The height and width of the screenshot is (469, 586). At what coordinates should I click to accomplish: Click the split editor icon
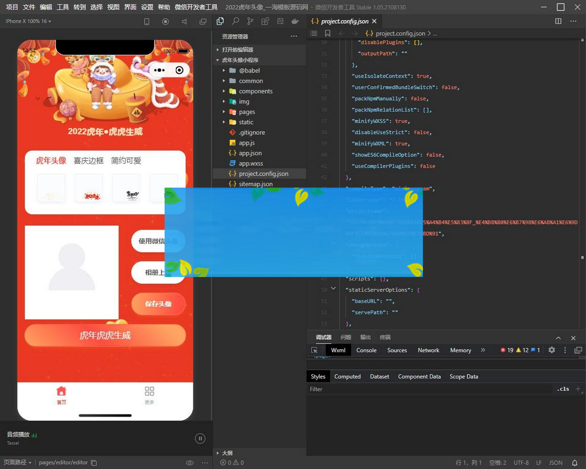click(x=558, y=21)
